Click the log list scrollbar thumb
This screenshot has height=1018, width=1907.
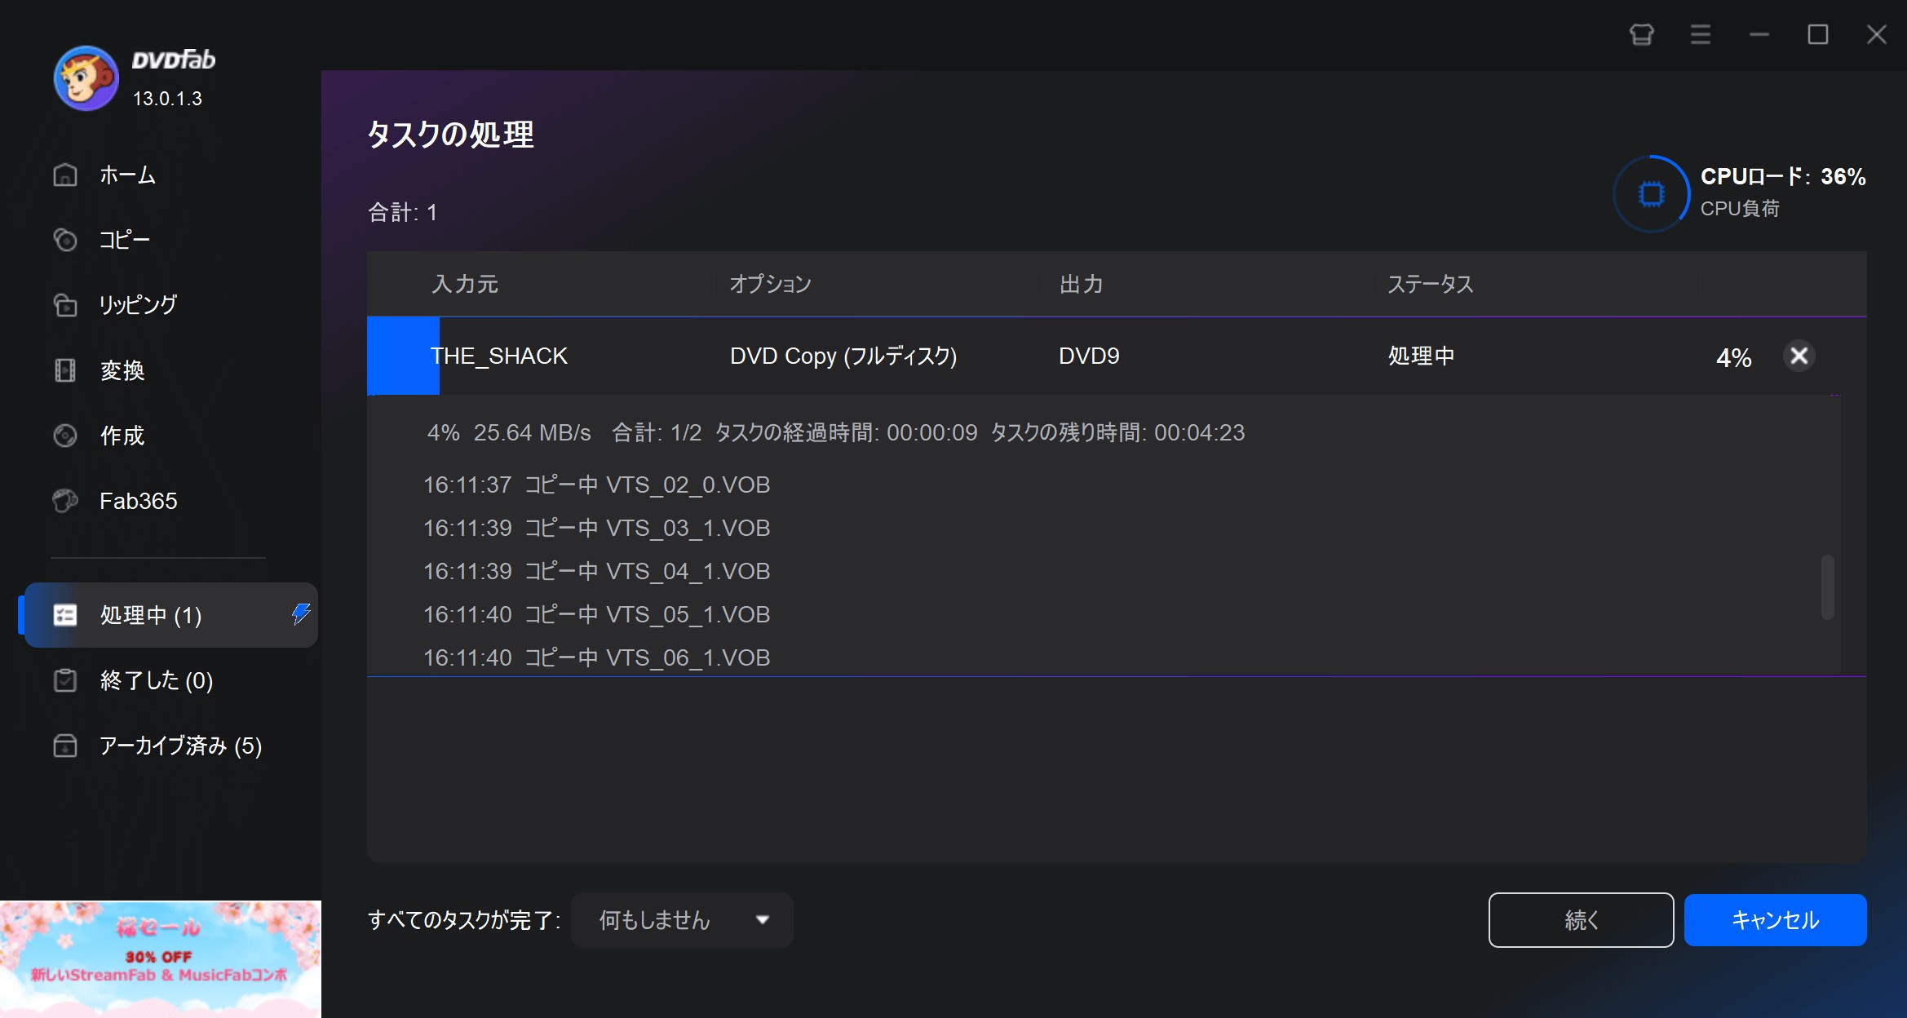coord(1828,587)
